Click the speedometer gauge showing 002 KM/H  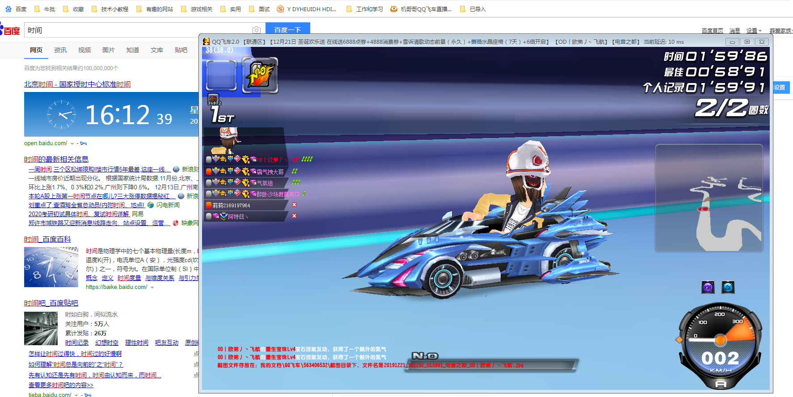(720, 346)
